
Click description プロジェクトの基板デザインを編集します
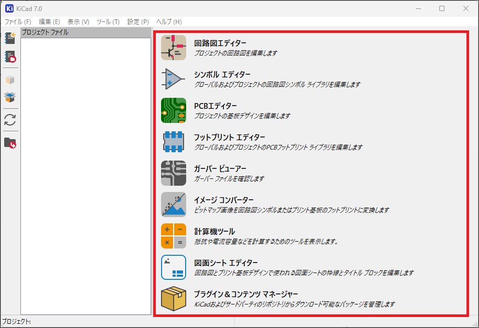(x=242, y=116)
